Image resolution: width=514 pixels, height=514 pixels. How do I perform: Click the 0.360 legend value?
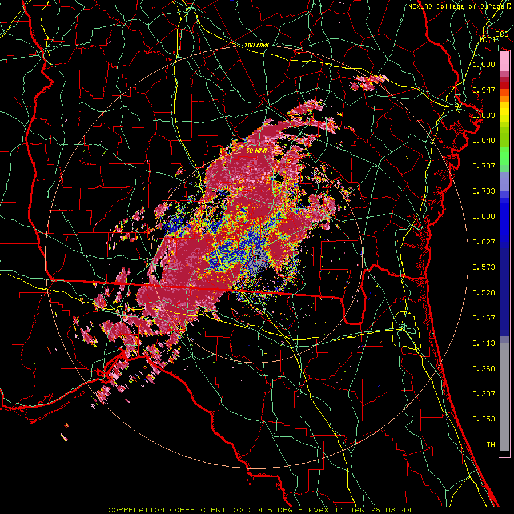[x=484, y=369]
